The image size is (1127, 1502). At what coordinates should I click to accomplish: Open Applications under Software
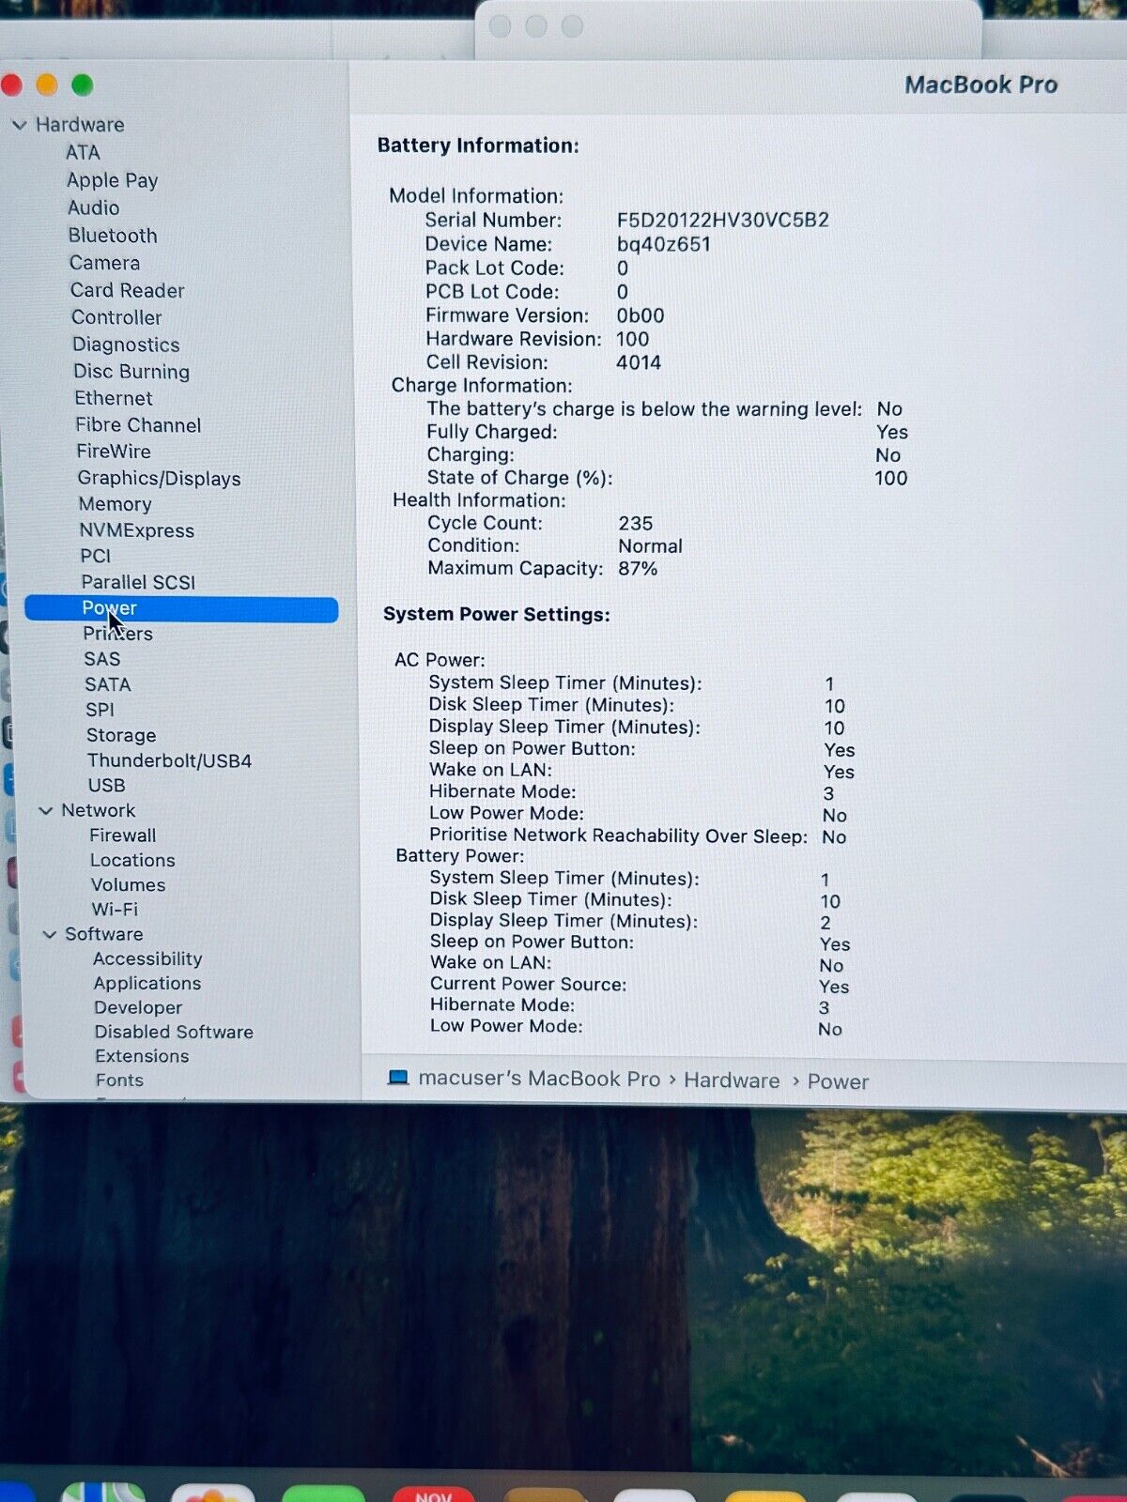[x=147, y=983]
